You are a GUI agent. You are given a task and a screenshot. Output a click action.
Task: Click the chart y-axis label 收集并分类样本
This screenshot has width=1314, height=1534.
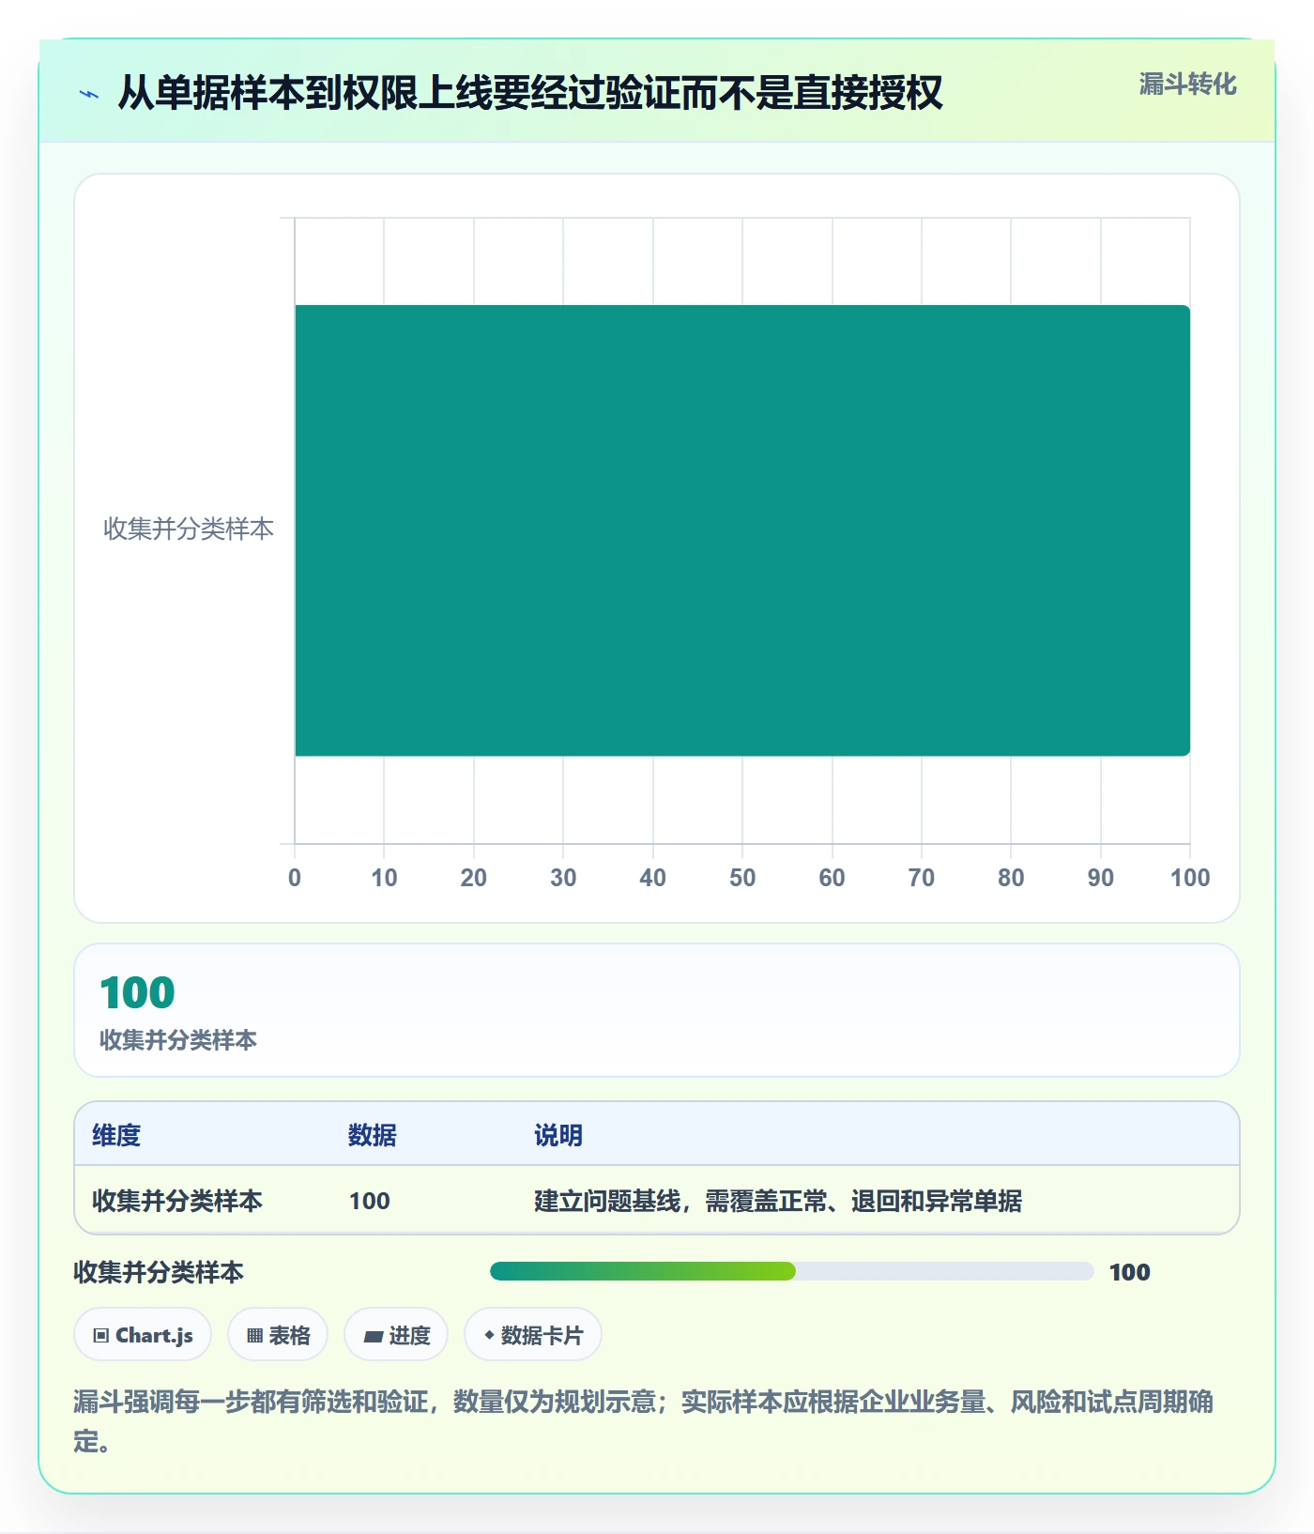[188, 529]
